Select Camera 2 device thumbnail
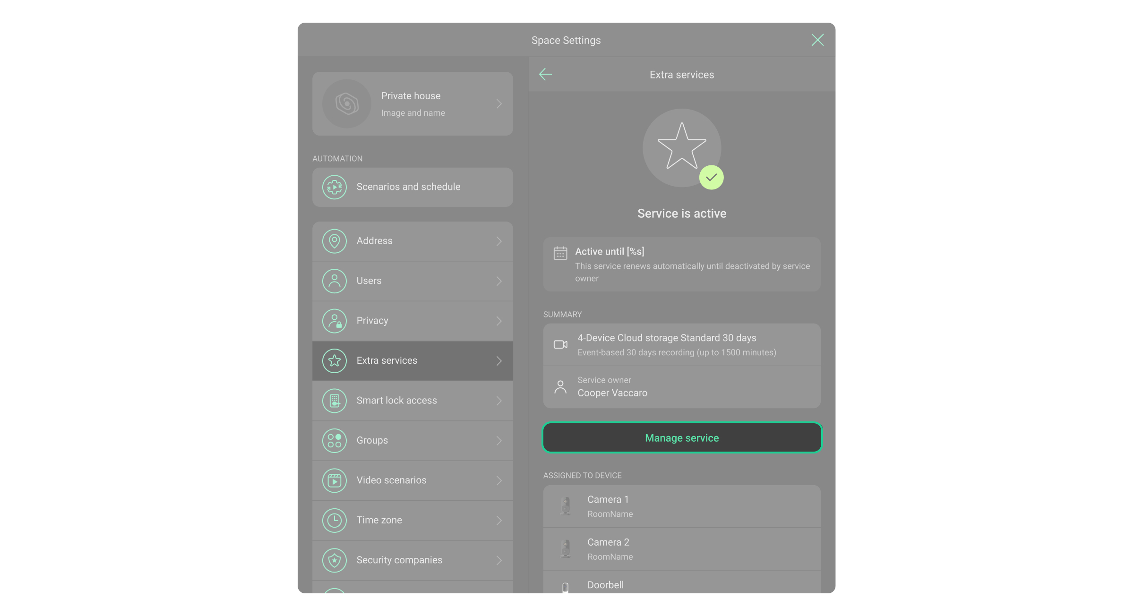This screenshot has width=1134, height=616. 566,549
